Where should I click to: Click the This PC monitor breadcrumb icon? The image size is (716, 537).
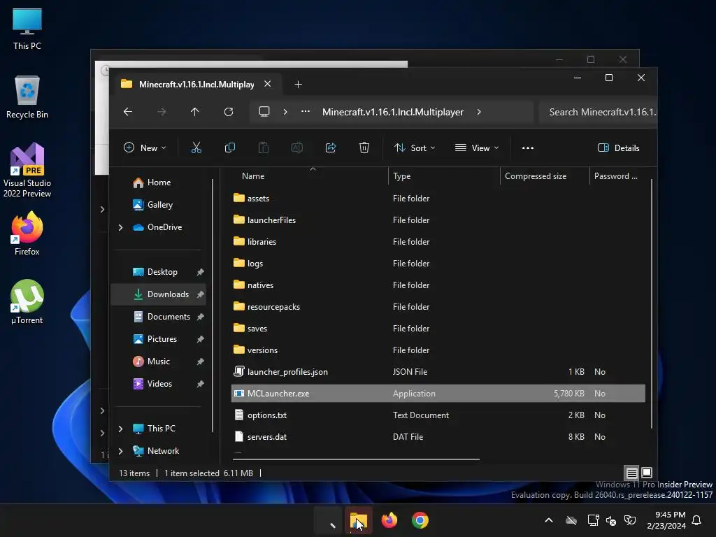(264, 112)
